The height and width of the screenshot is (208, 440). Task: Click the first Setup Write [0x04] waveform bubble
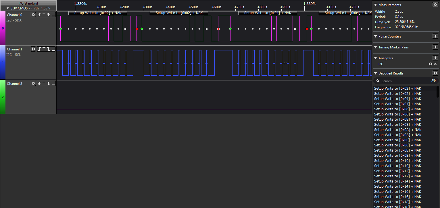pyautogui.click(x=268, y=13)
